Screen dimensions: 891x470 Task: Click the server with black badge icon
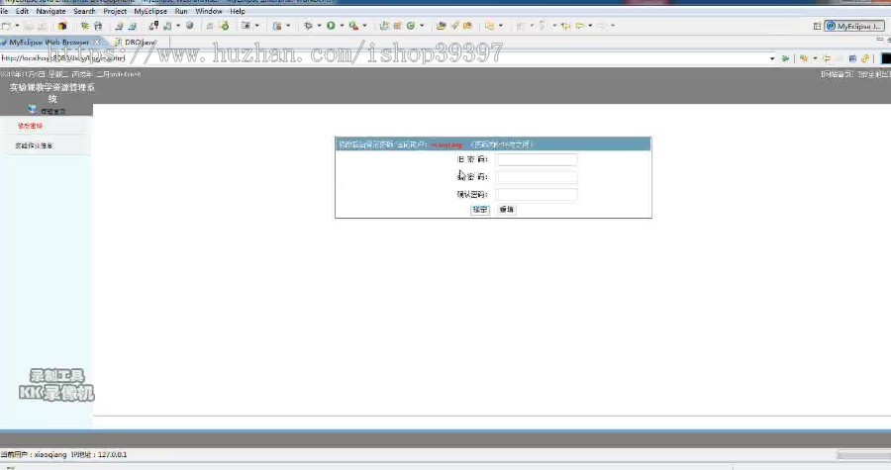(x=153, y=26)
